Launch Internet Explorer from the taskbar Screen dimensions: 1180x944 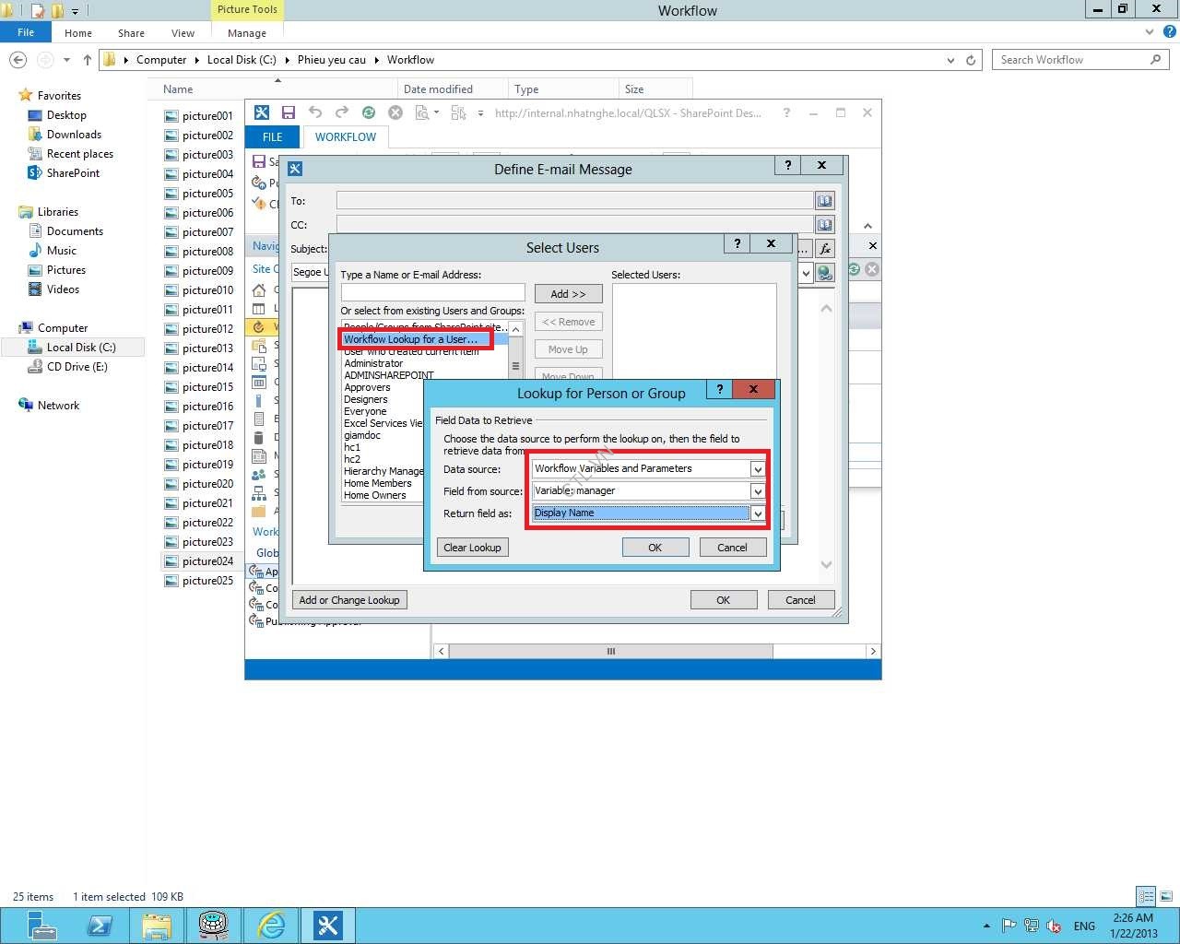tap(271, 925)
